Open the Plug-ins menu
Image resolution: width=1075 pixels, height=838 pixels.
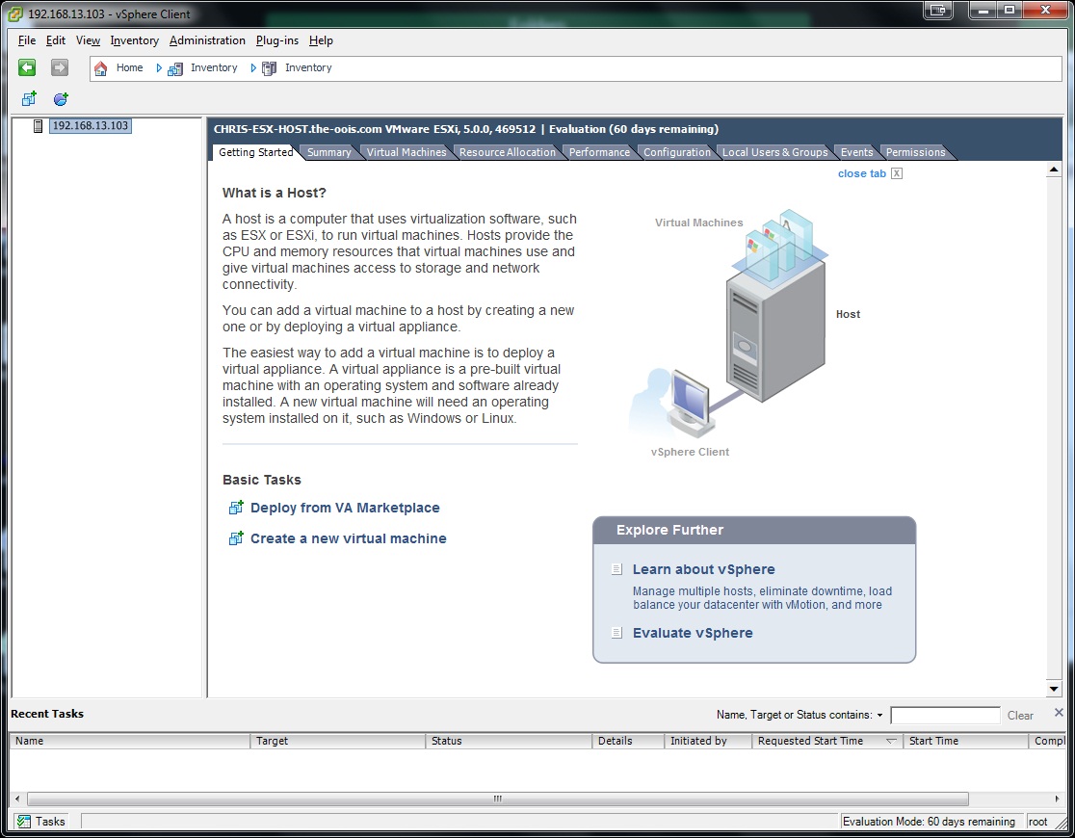pyautogui.click(x=277, y=40)
